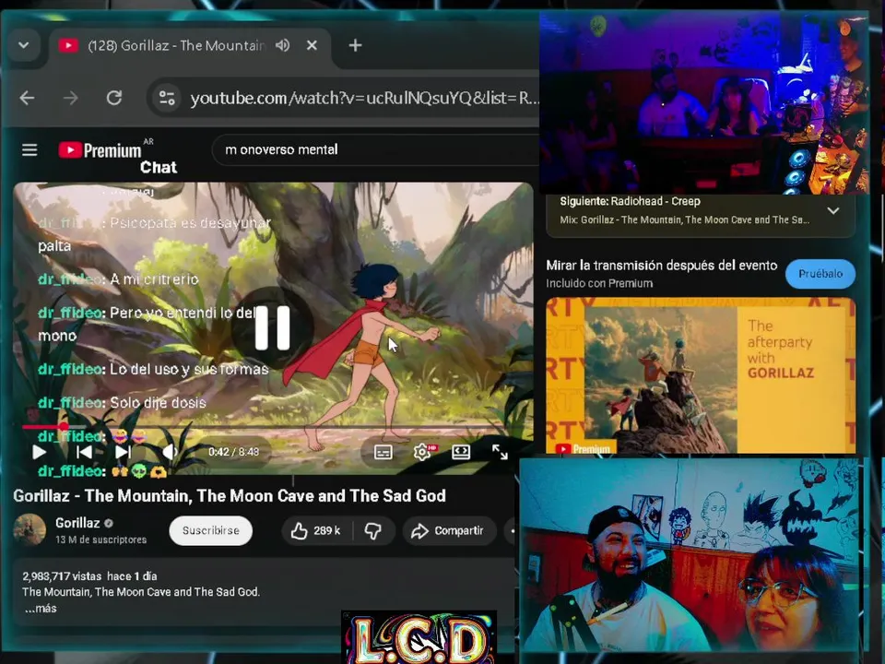The image size is (885, 664).
Task: Focus the youtube.com address bar
Action: coord(363,99)
